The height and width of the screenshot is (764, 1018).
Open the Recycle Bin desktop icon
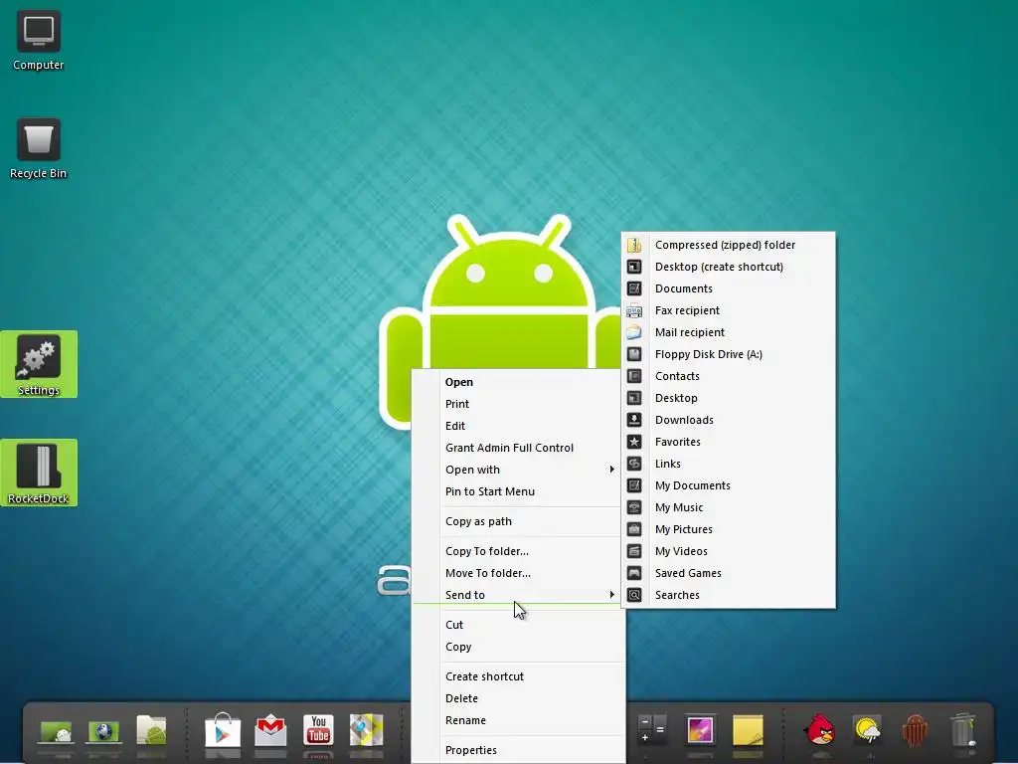coord(39,149)
